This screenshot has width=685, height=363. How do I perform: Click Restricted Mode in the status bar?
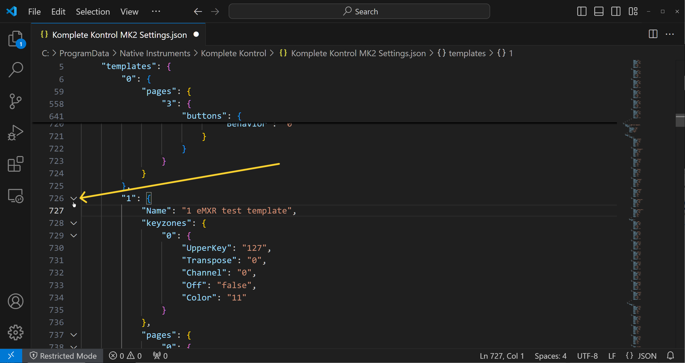pyautogui.click(x=63, y=355)
